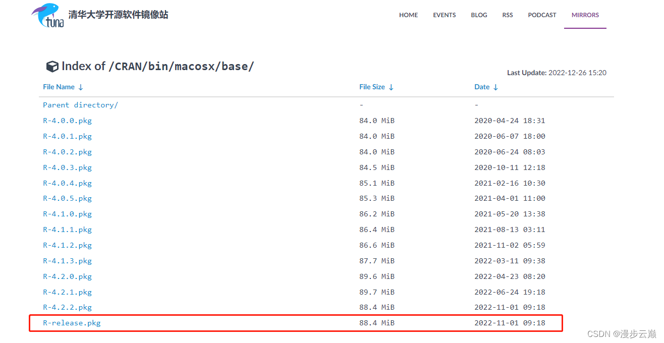Download the R-4.2.2.pkg file
The width and height of the screenshot is (664, 343).
(67, 307)
